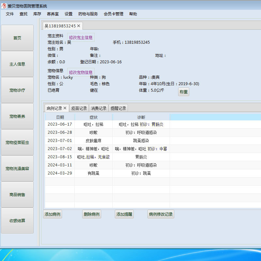The width and height of the screenshot is (261, 261).
Task: Click 修改宠主信息 link
Action: click(81, 38)
